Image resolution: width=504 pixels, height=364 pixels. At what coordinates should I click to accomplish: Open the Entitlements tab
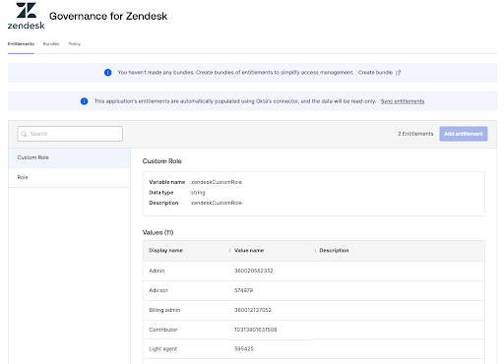click(x=21, y=44)
